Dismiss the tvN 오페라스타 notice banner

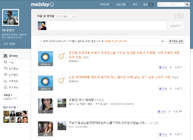[162, 41]
